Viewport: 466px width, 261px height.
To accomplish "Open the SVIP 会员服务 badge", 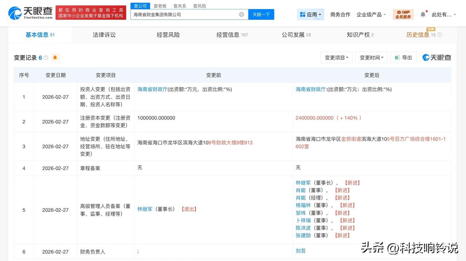I will point(403,15).
